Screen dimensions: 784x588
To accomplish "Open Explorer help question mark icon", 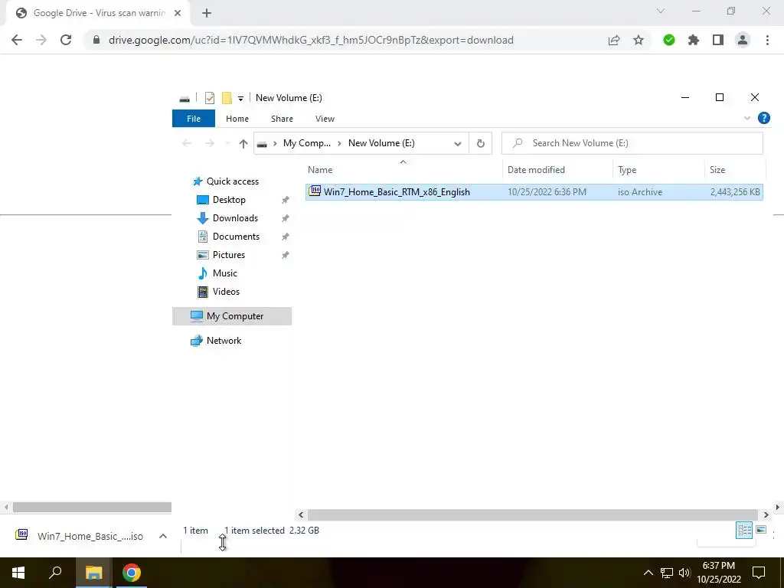I will [764, 118].
